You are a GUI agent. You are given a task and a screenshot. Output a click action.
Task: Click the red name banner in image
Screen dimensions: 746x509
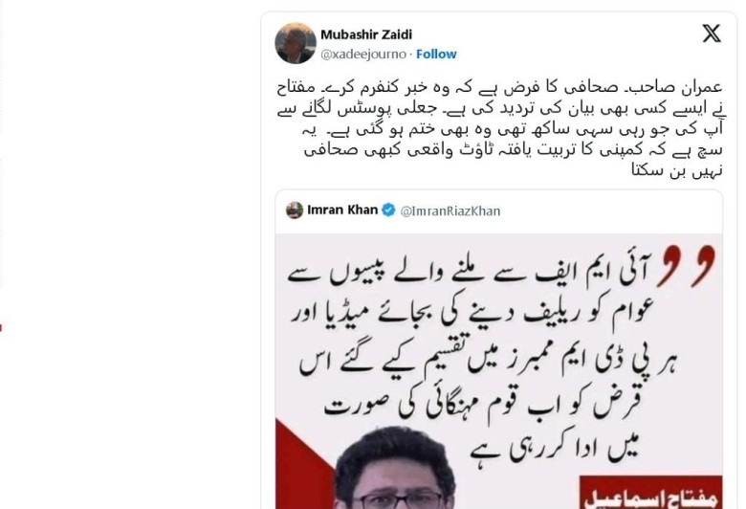pyautogui.click(x=651, y=493)
